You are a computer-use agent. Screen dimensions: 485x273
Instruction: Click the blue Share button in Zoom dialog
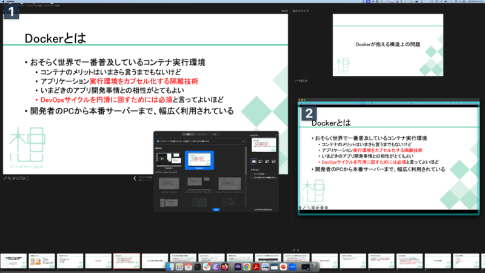tap(216, 209)
